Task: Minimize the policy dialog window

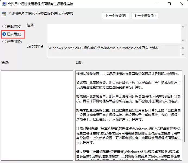Action: pyautogui.click(x=157, y=4)
